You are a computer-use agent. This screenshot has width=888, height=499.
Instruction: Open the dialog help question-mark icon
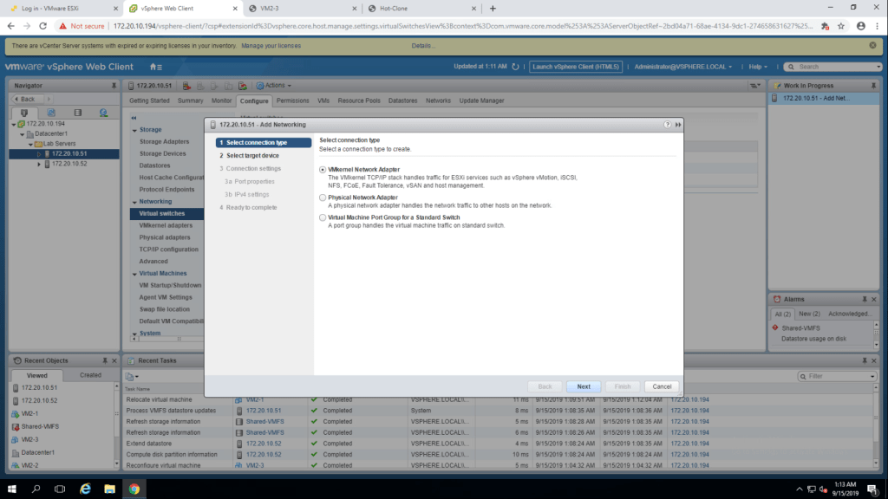coord(668,125)
